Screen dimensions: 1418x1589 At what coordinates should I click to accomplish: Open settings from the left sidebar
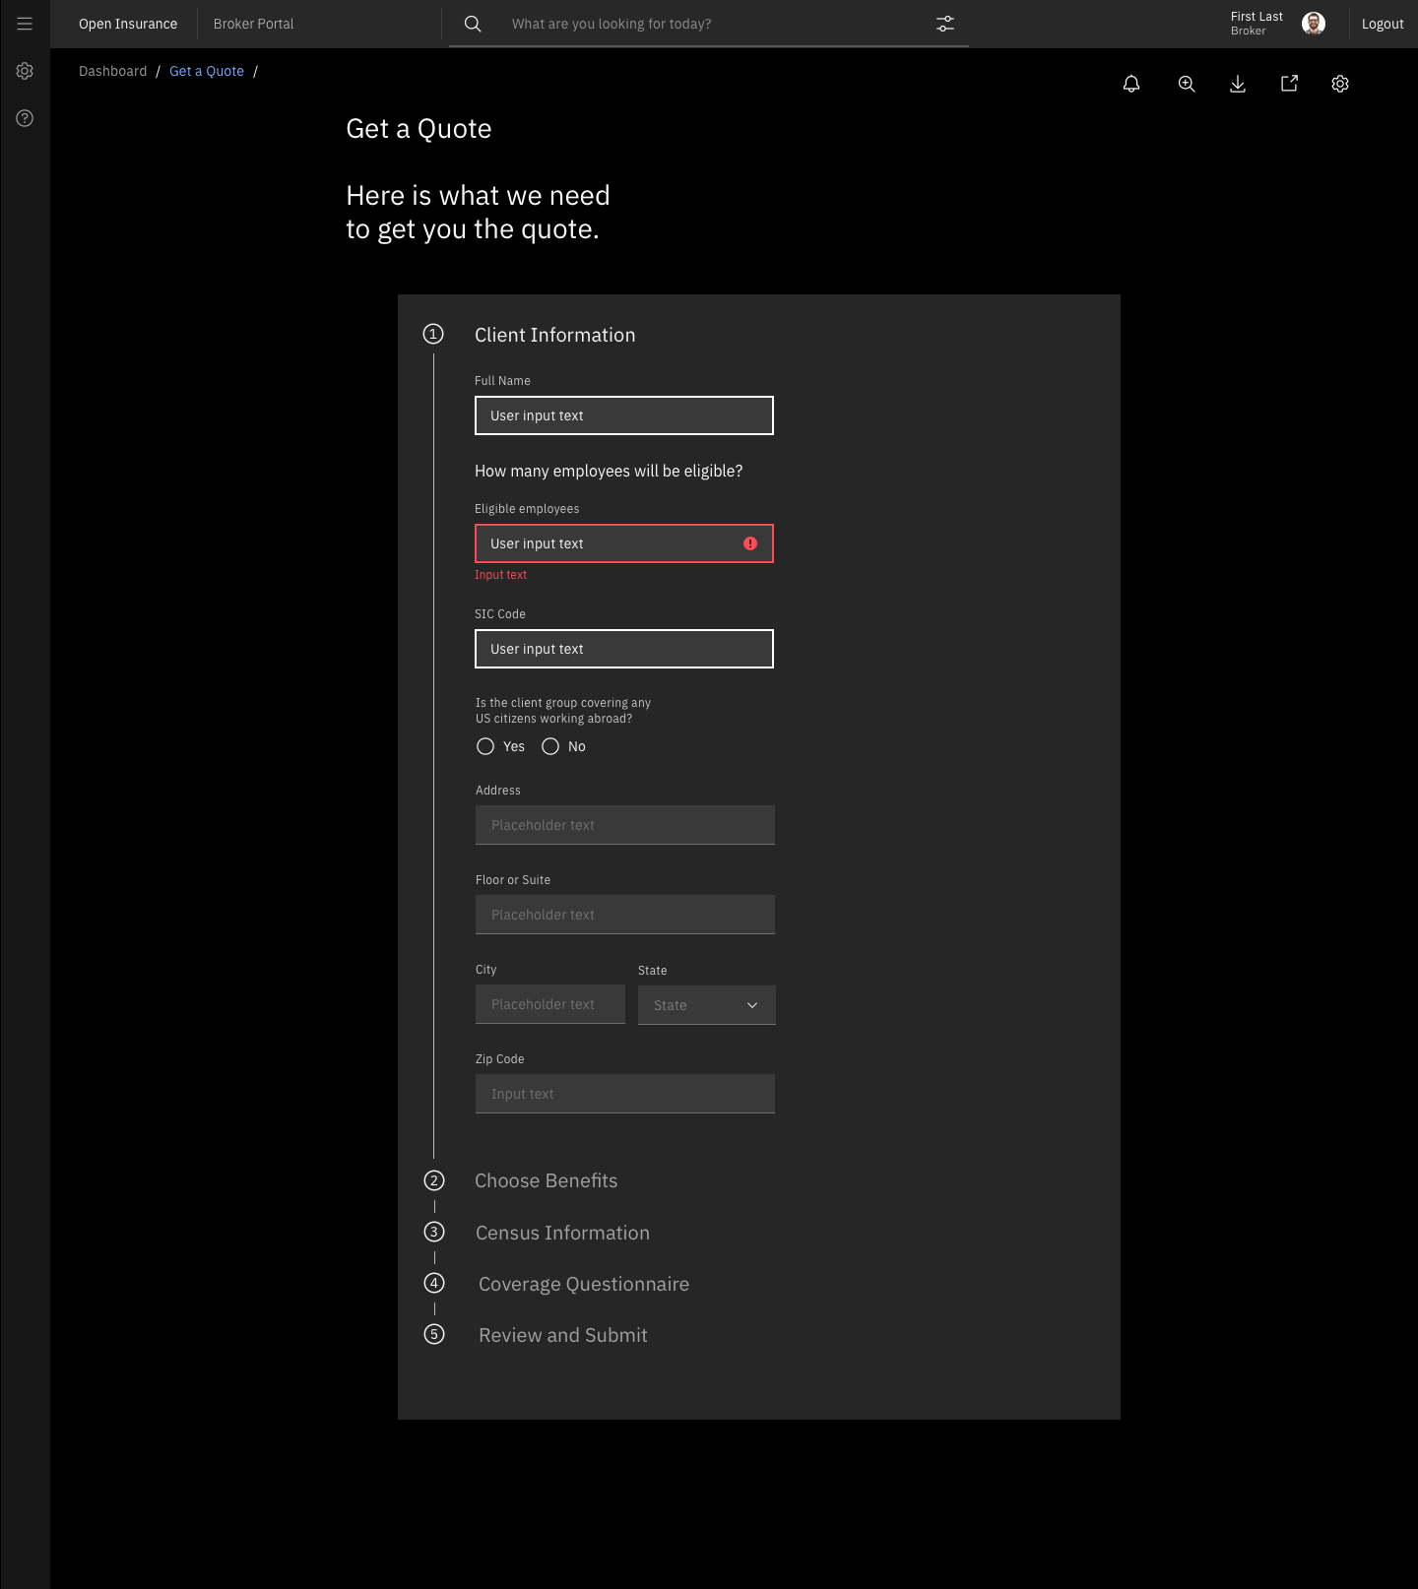tap(25, 71)
